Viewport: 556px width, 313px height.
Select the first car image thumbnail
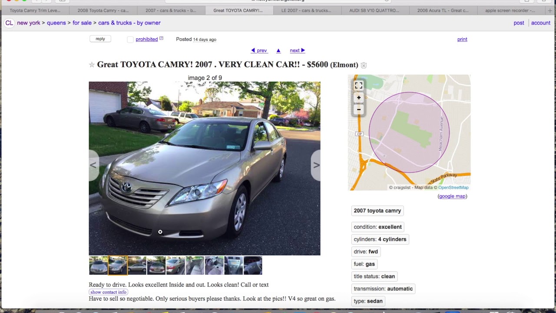click(98, 266)
